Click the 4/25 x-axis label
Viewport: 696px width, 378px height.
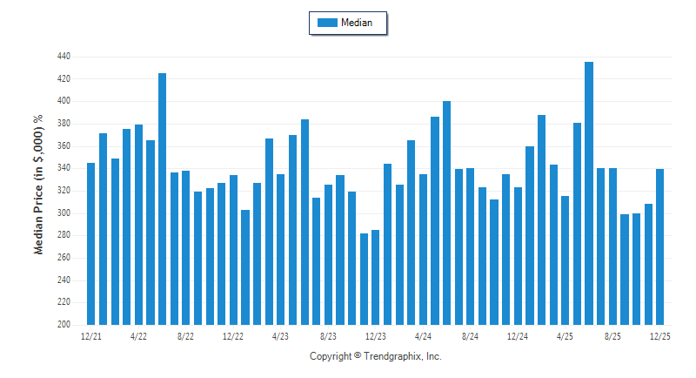[565, 335]
